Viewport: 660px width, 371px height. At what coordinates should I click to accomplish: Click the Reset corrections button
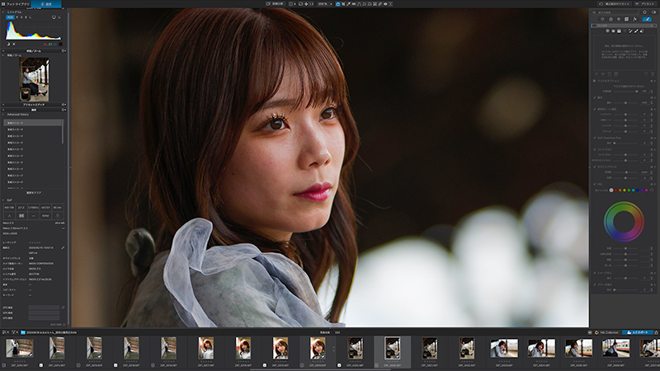[615, 4]
